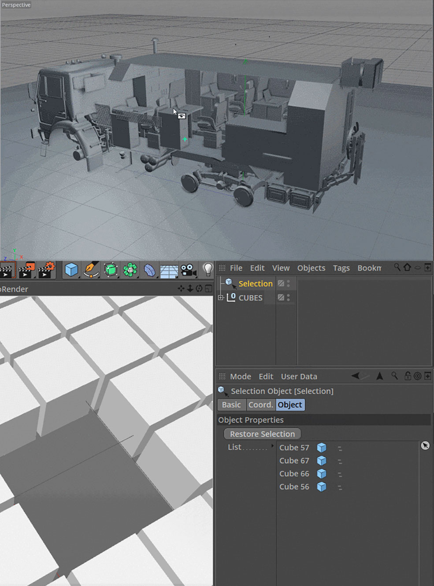Click the Subdivision Surface generator icon
Image resolution: width=434 pixels, height=586 pixels.
click(x=110, y=270)
